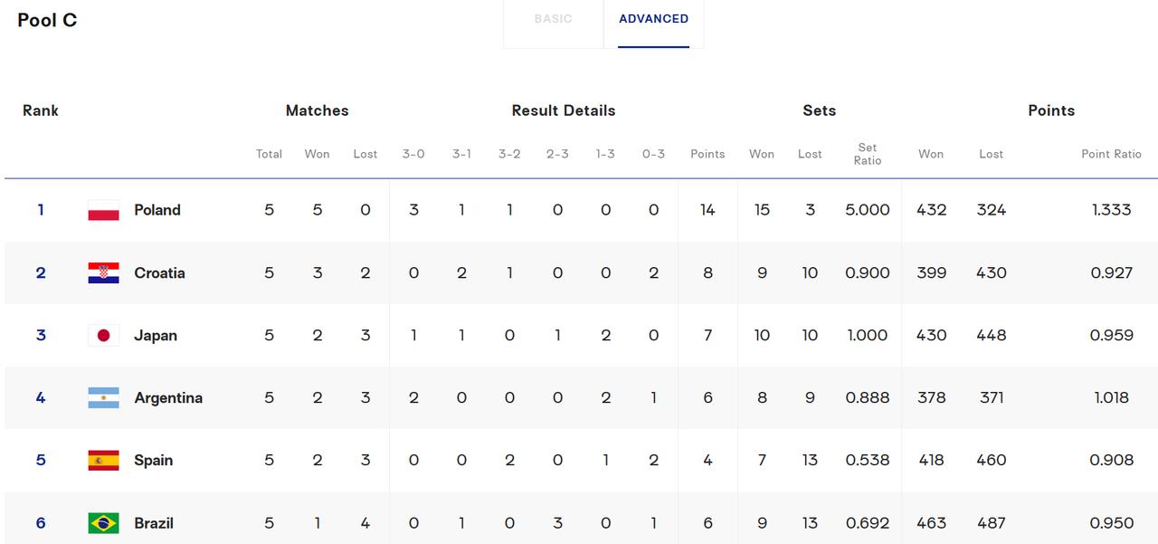Select the ADVANCED tab
Viewport: 1158px width, 544px height.
pos(653,19)
